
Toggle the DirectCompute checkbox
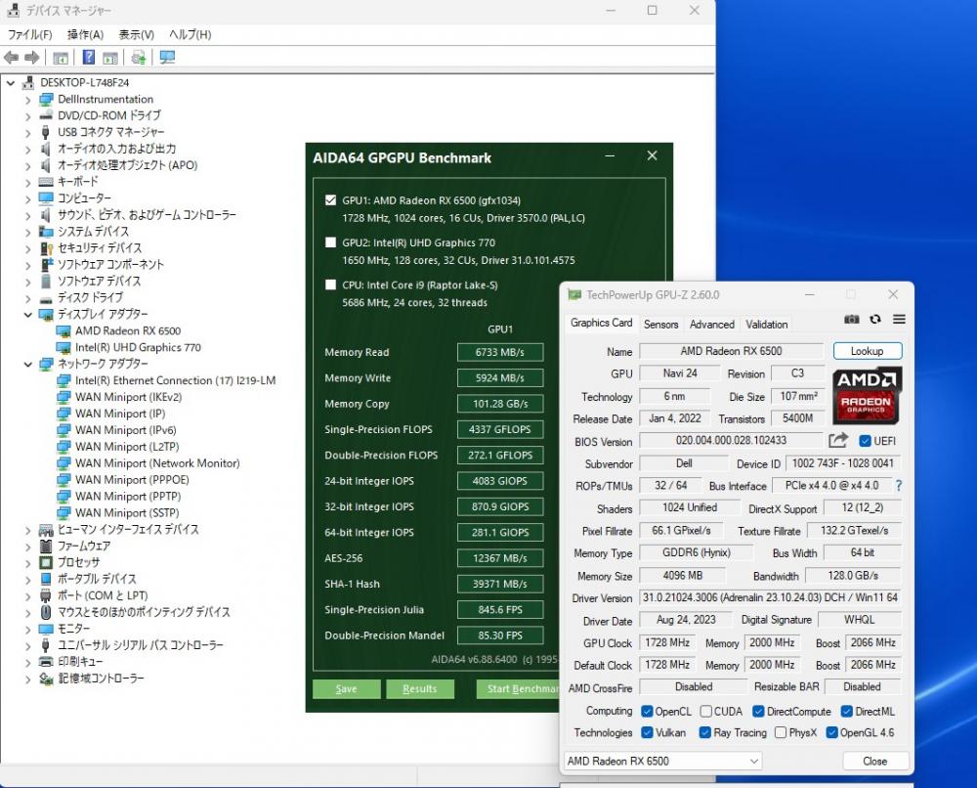tap(758, 712)
